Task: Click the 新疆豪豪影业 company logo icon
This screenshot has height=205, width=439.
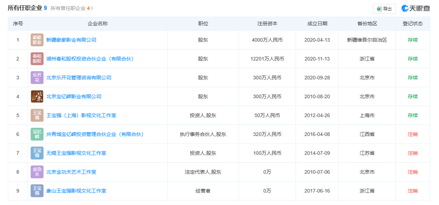Action: tap(37, 40)
